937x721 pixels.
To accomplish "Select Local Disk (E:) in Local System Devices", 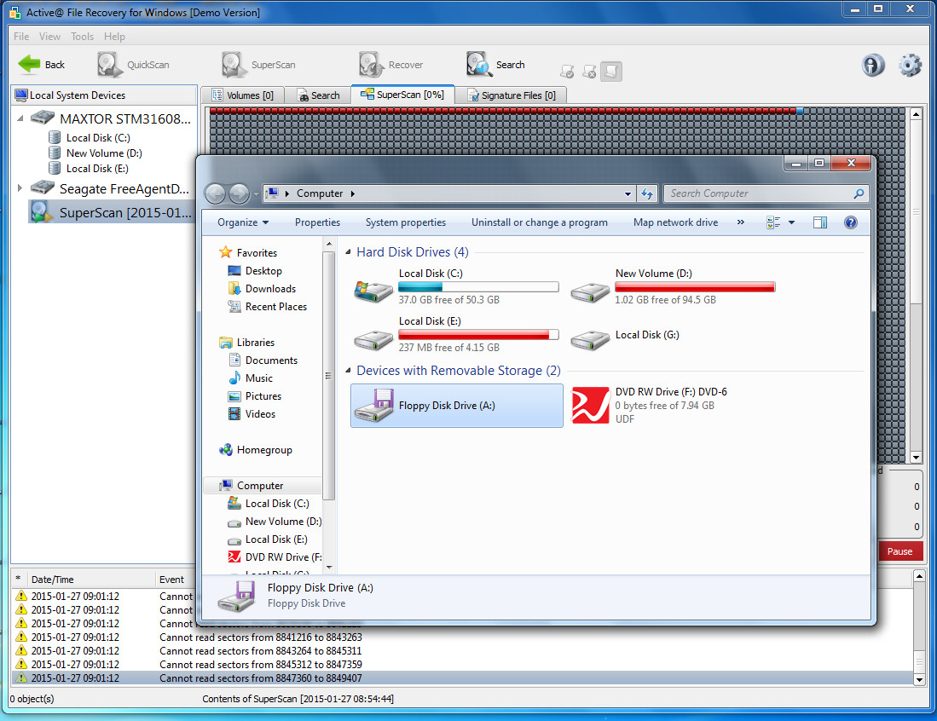I will pyautogui.click(x=97, y=169).
